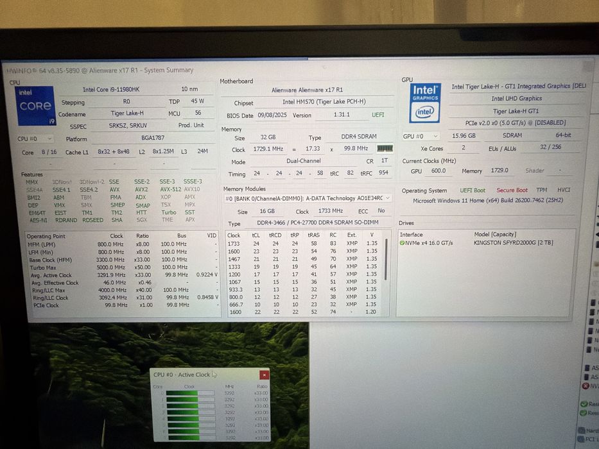Click the memory module chip icon
Viewport: 599px width, 449px height.
(385, 149)
